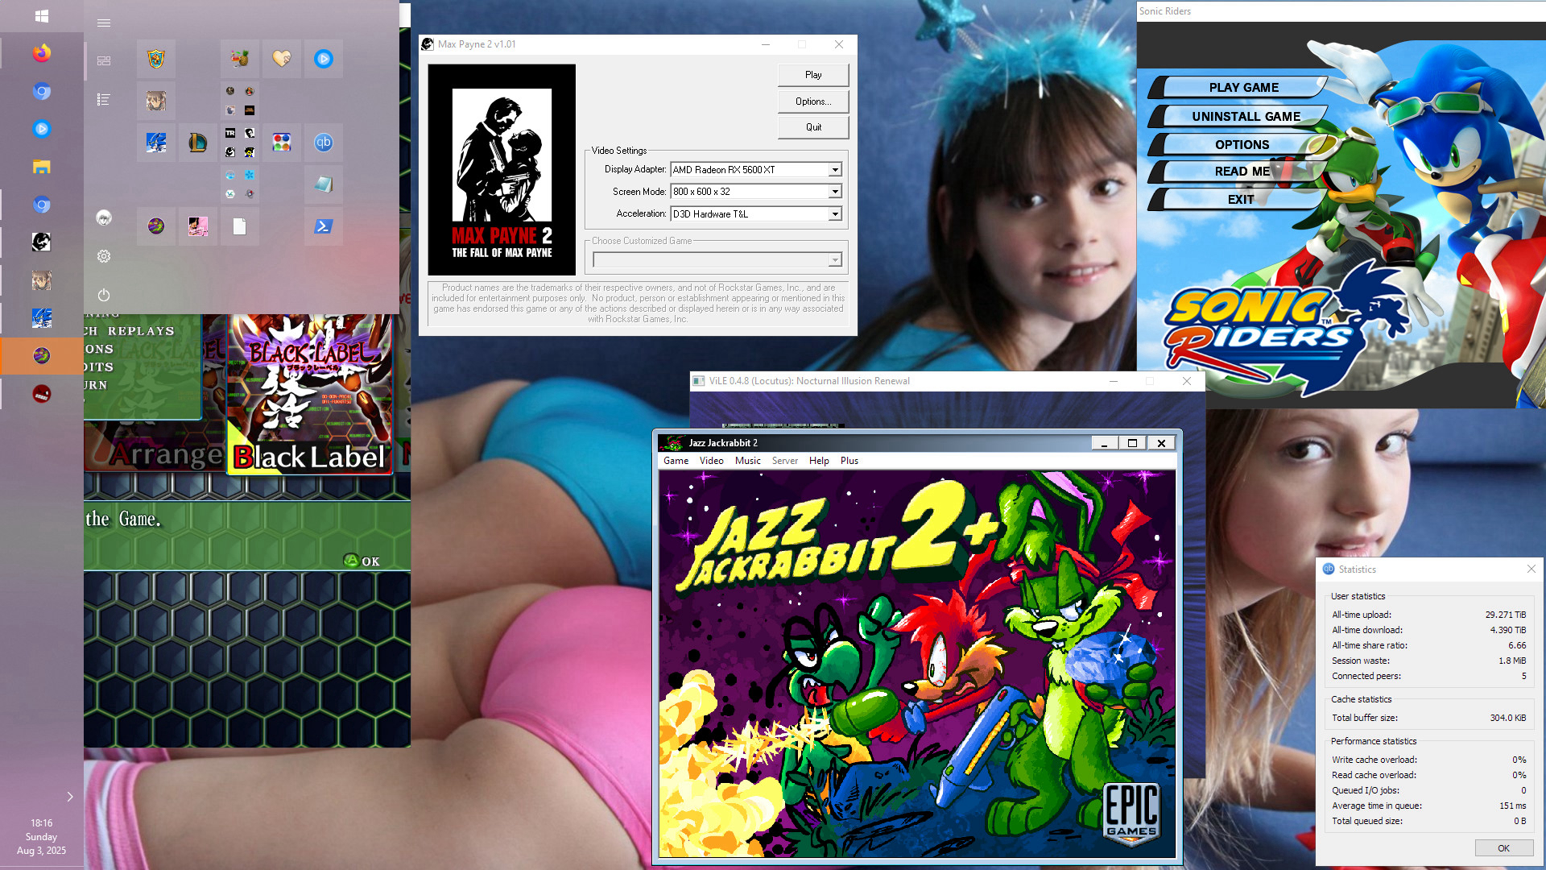
Task: Open the PowerShell start menu tile
Action: coord(323,226)
